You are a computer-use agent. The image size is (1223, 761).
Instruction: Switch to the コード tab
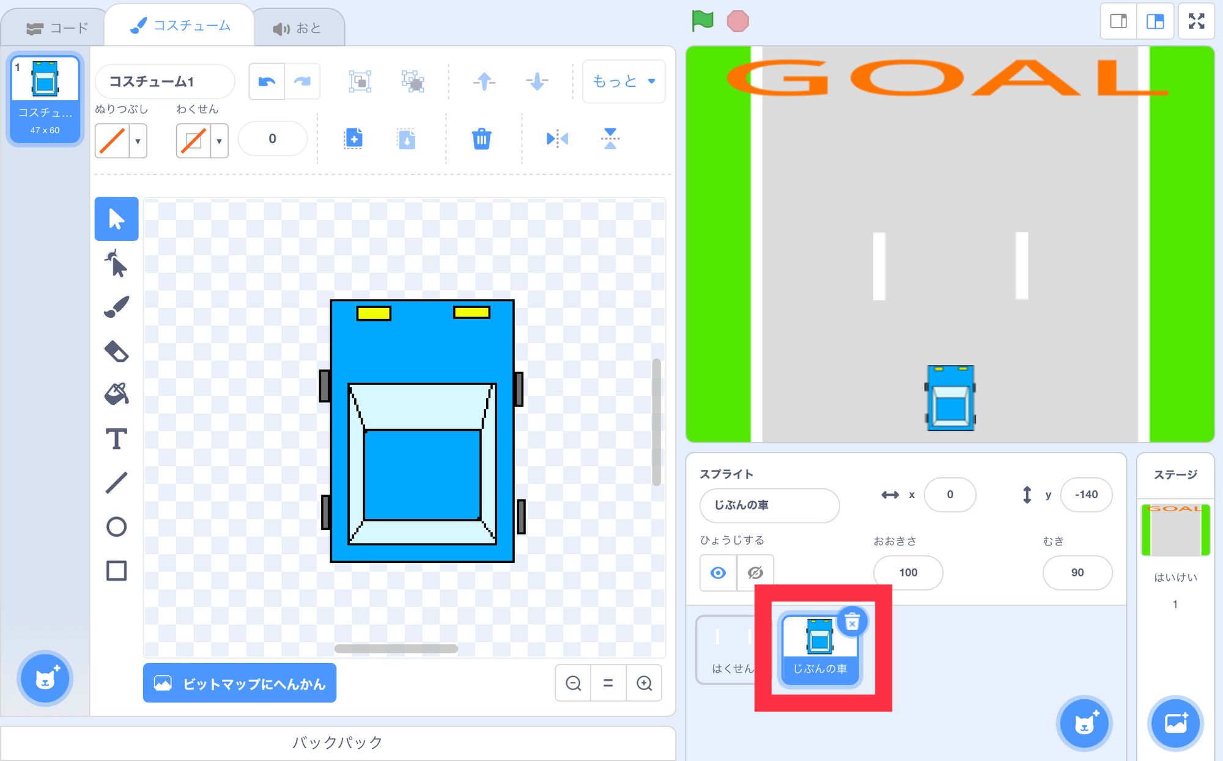[57, 28]
